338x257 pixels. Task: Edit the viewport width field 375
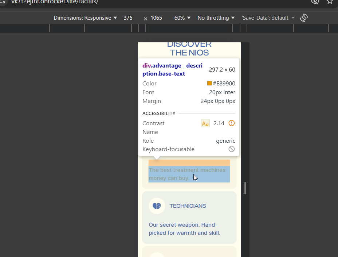(128, 18)
